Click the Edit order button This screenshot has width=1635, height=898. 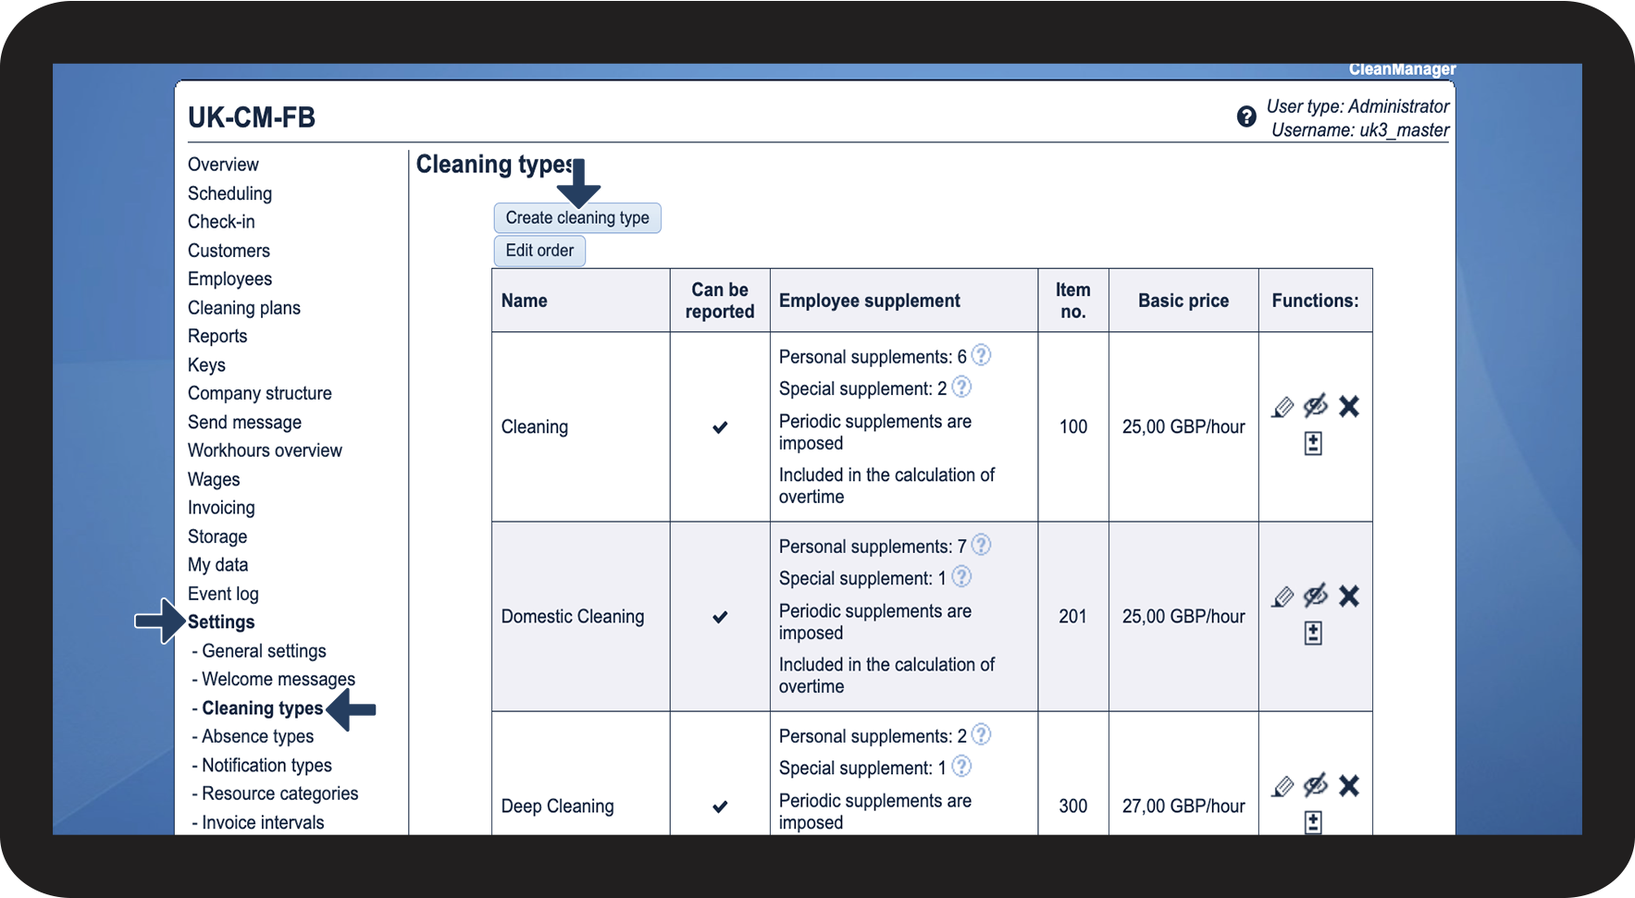pyautogui.click(x=539, y=251)
